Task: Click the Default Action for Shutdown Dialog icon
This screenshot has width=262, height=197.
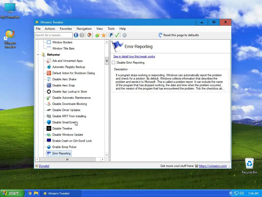Action: 49,73
